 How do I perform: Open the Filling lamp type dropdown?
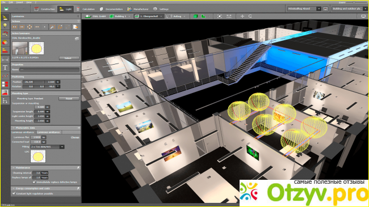(62, 147)
